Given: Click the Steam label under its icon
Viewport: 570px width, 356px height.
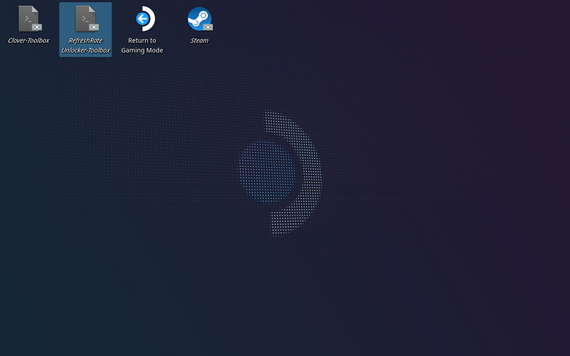Looking at the screenshot, I should click(x=199, y=40).
